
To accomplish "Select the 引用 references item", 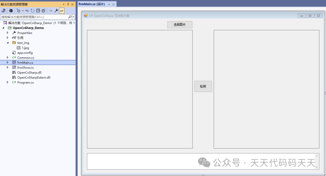I will pos(20,38).
